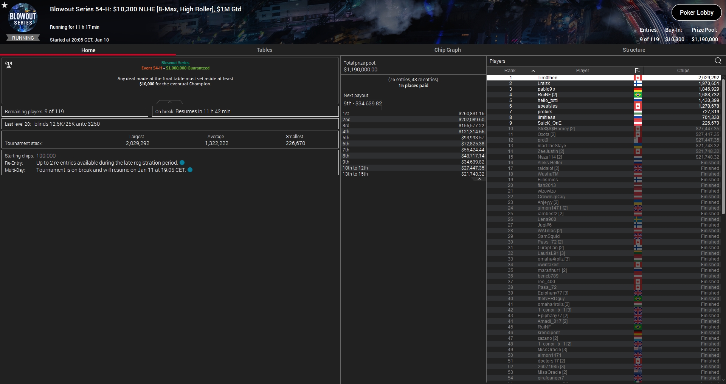The height and width of the screenshot is (384, 726).
Task: Click the broadcast antenna icon
Action: pyautogui.click(x=9, y=65)
